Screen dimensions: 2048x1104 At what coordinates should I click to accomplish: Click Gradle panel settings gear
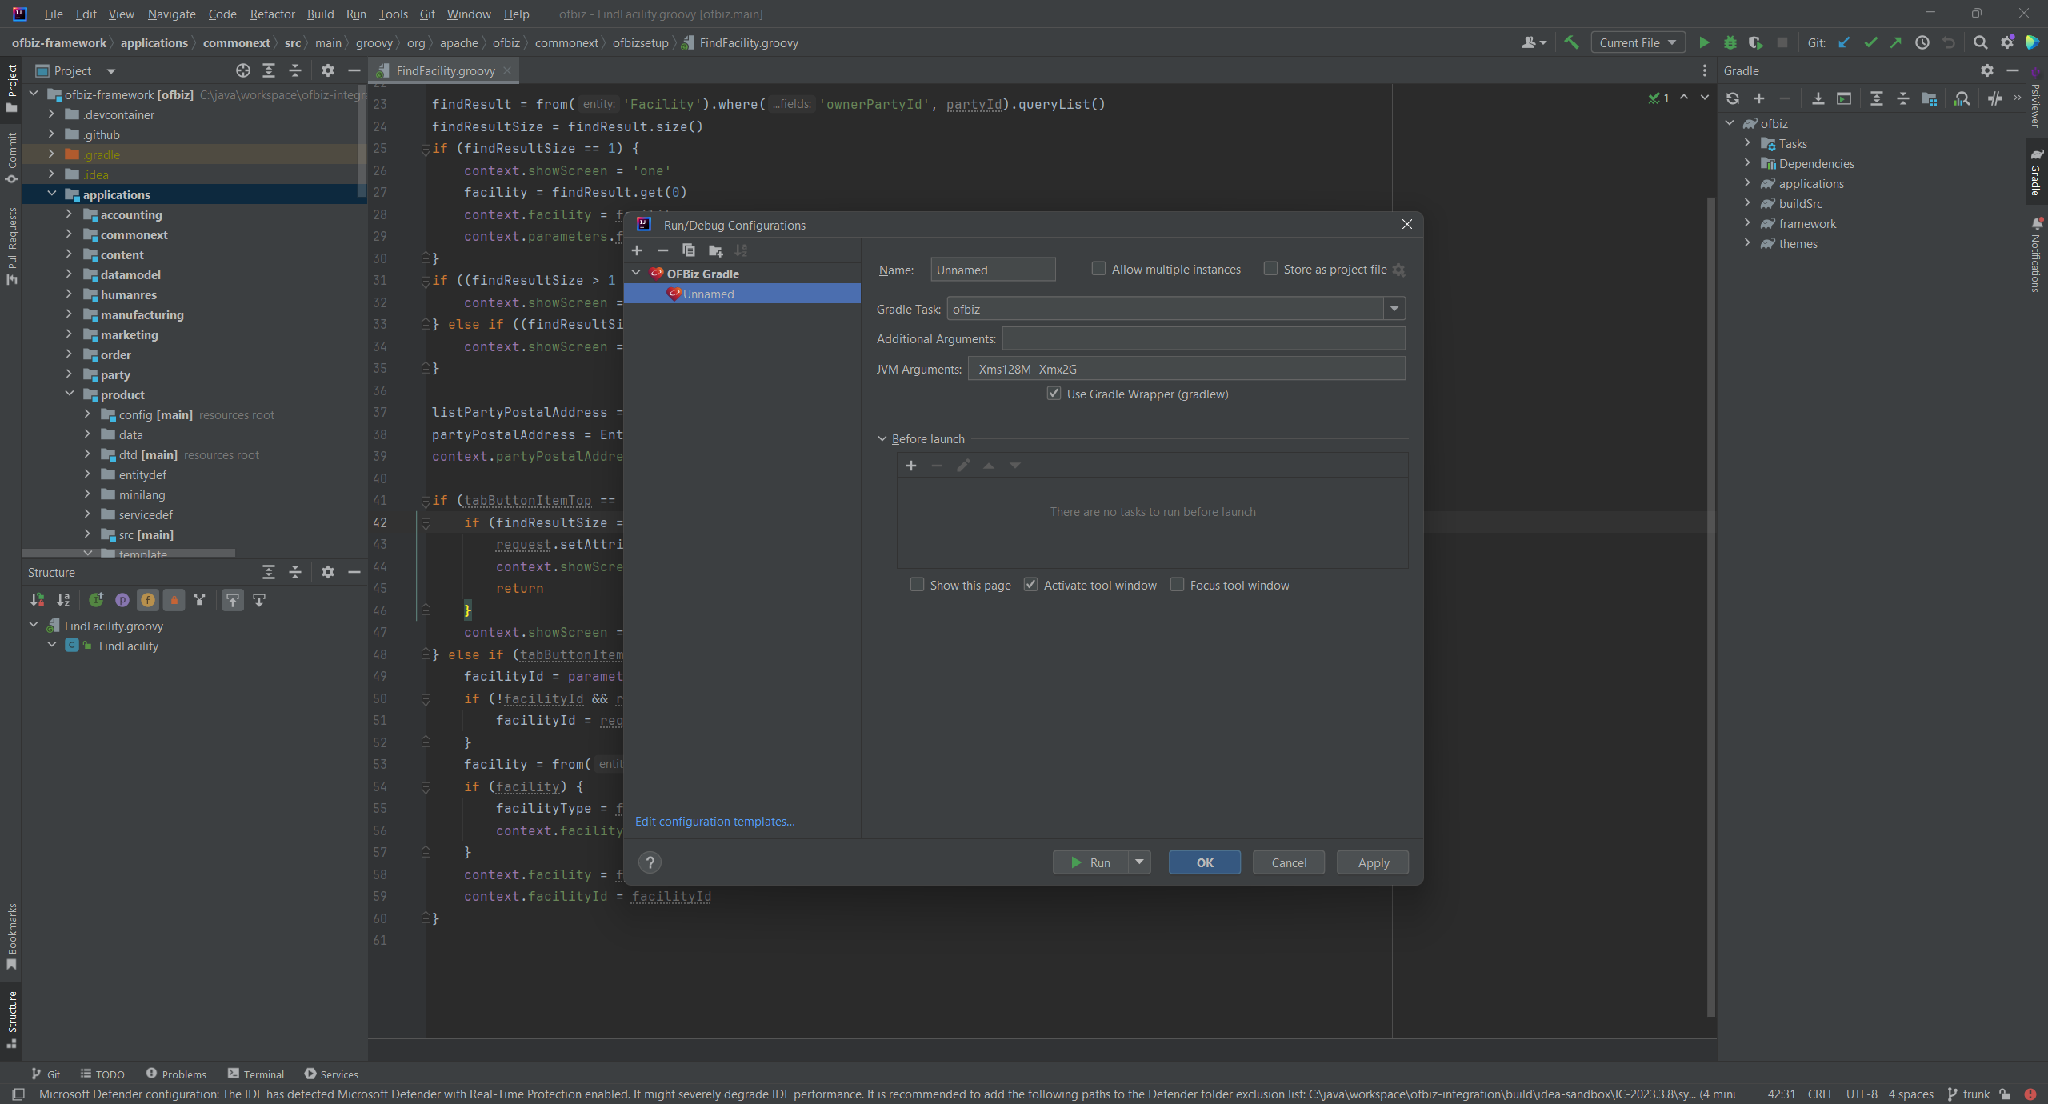coord(1987,70)
